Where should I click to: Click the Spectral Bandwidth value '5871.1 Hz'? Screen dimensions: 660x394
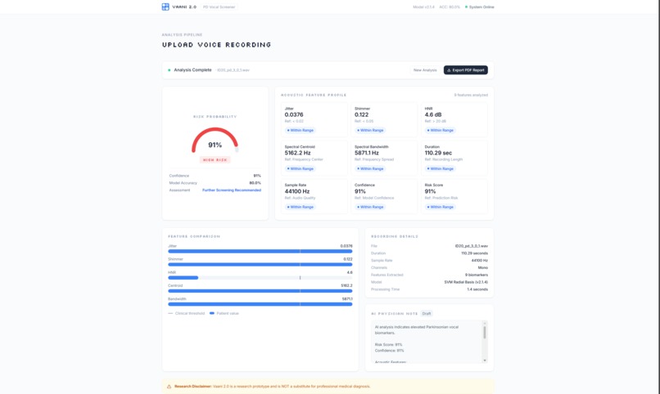point(367,153)
